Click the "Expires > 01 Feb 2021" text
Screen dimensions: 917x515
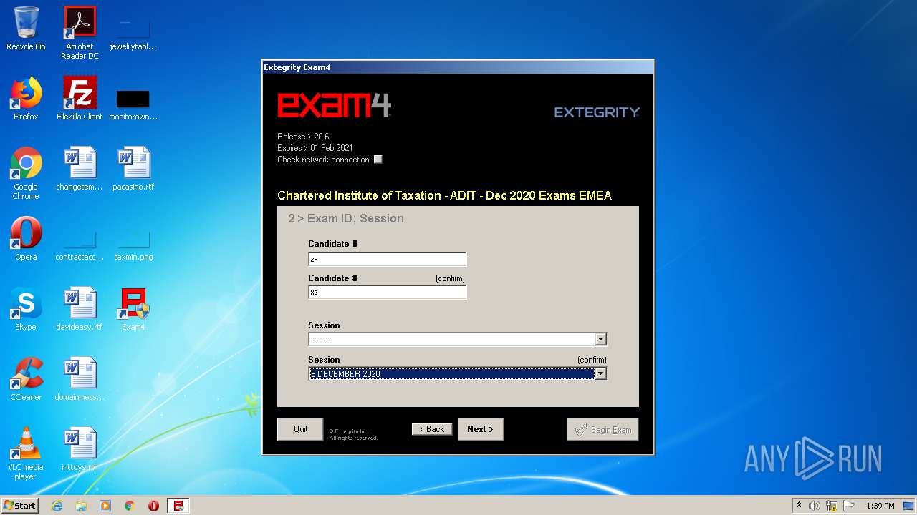click(x=315, y=148)
